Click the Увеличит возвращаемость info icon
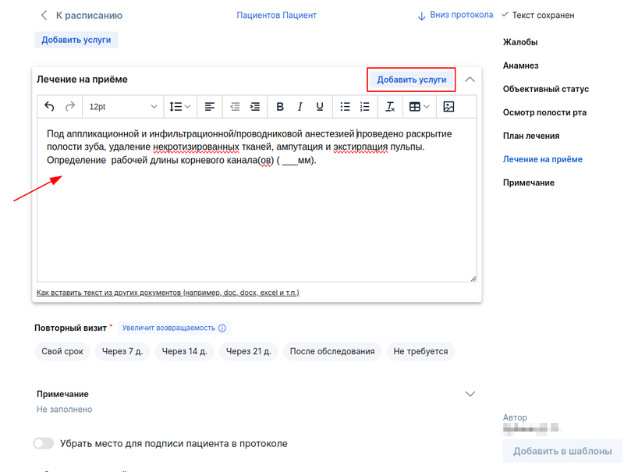This screenshot has width=624, height=472. (222, 328)
